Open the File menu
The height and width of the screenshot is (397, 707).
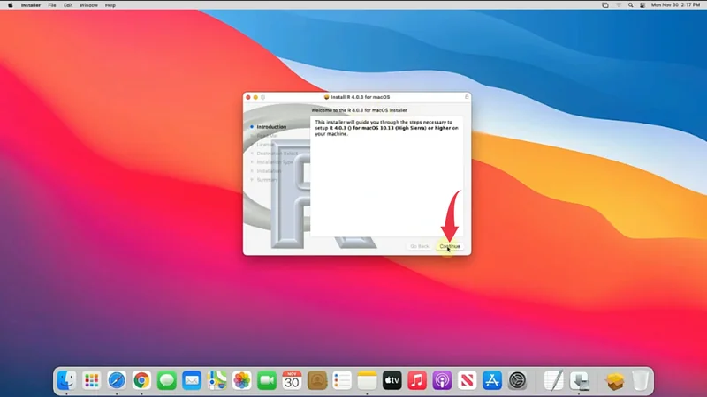tap(53, 5)
